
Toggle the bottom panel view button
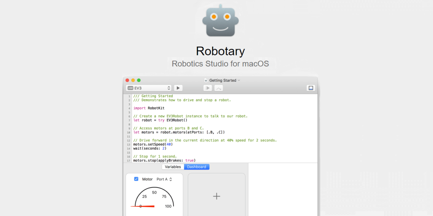pos(311,88)
